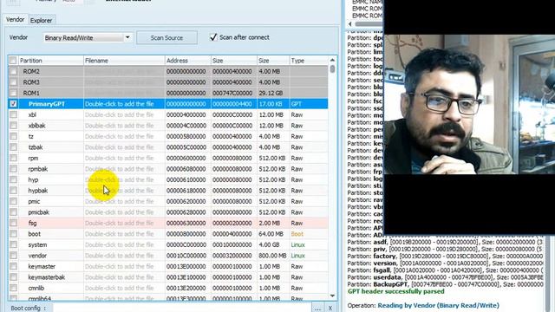Image resolution: width=555 pixels, height=312 pixels.
Task: Clear Boot config with the X button
Action: point(330,309)
